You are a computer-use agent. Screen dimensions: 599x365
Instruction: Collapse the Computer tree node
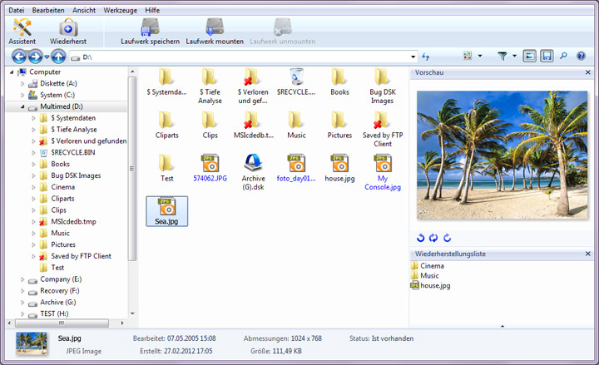12,72
